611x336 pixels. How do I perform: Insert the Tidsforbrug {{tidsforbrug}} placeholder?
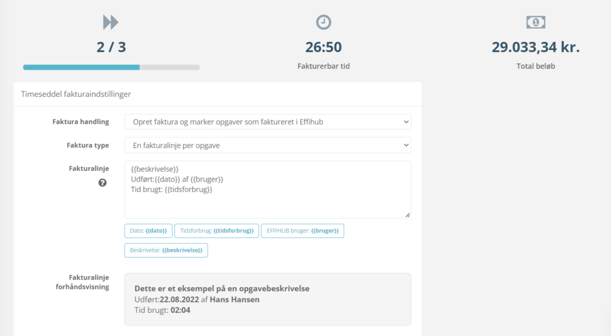tap(217, 231)
